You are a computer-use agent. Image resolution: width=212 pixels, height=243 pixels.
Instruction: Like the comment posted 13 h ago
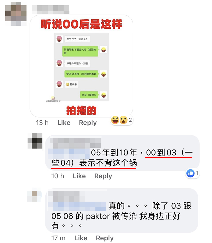point(64,123)
